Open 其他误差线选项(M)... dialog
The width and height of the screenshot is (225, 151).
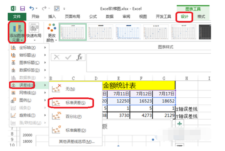click(x=76, y=142)
